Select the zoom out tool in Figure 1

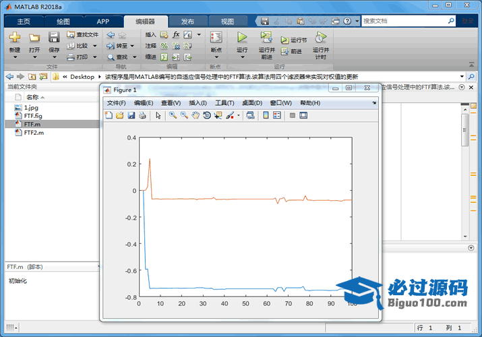[x=184, y=115]
